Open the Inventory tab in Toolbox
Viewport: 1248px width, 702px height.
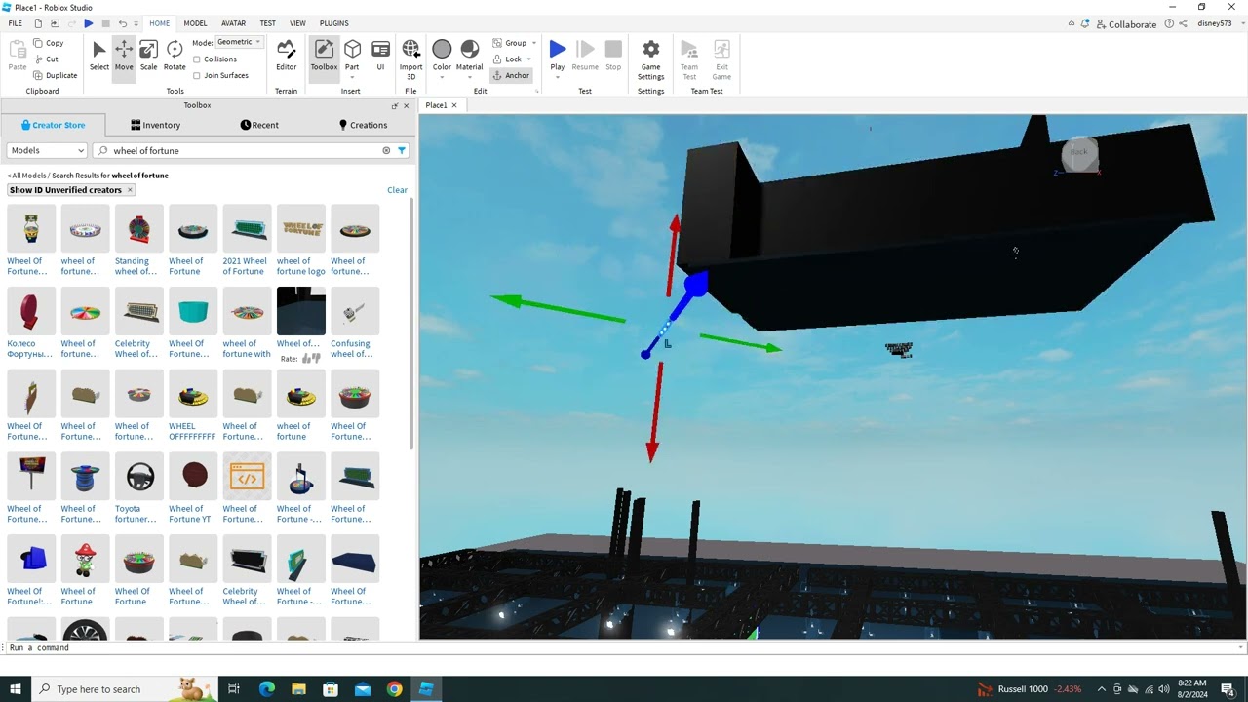click(156, 125)
